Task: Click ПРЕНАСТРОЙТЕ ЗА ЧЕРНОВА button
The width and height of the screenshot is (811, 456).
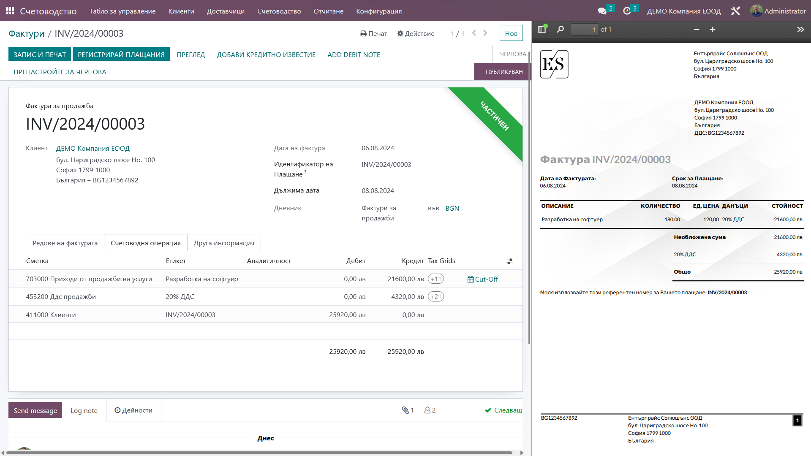Action: [60, 72]
